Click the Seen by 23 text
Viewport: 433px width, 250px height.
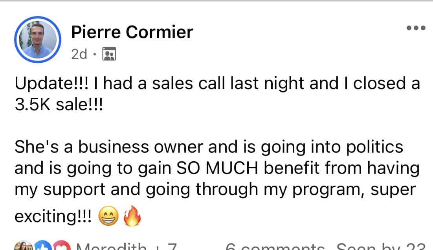pyautogui.click(x=381, y=247)
